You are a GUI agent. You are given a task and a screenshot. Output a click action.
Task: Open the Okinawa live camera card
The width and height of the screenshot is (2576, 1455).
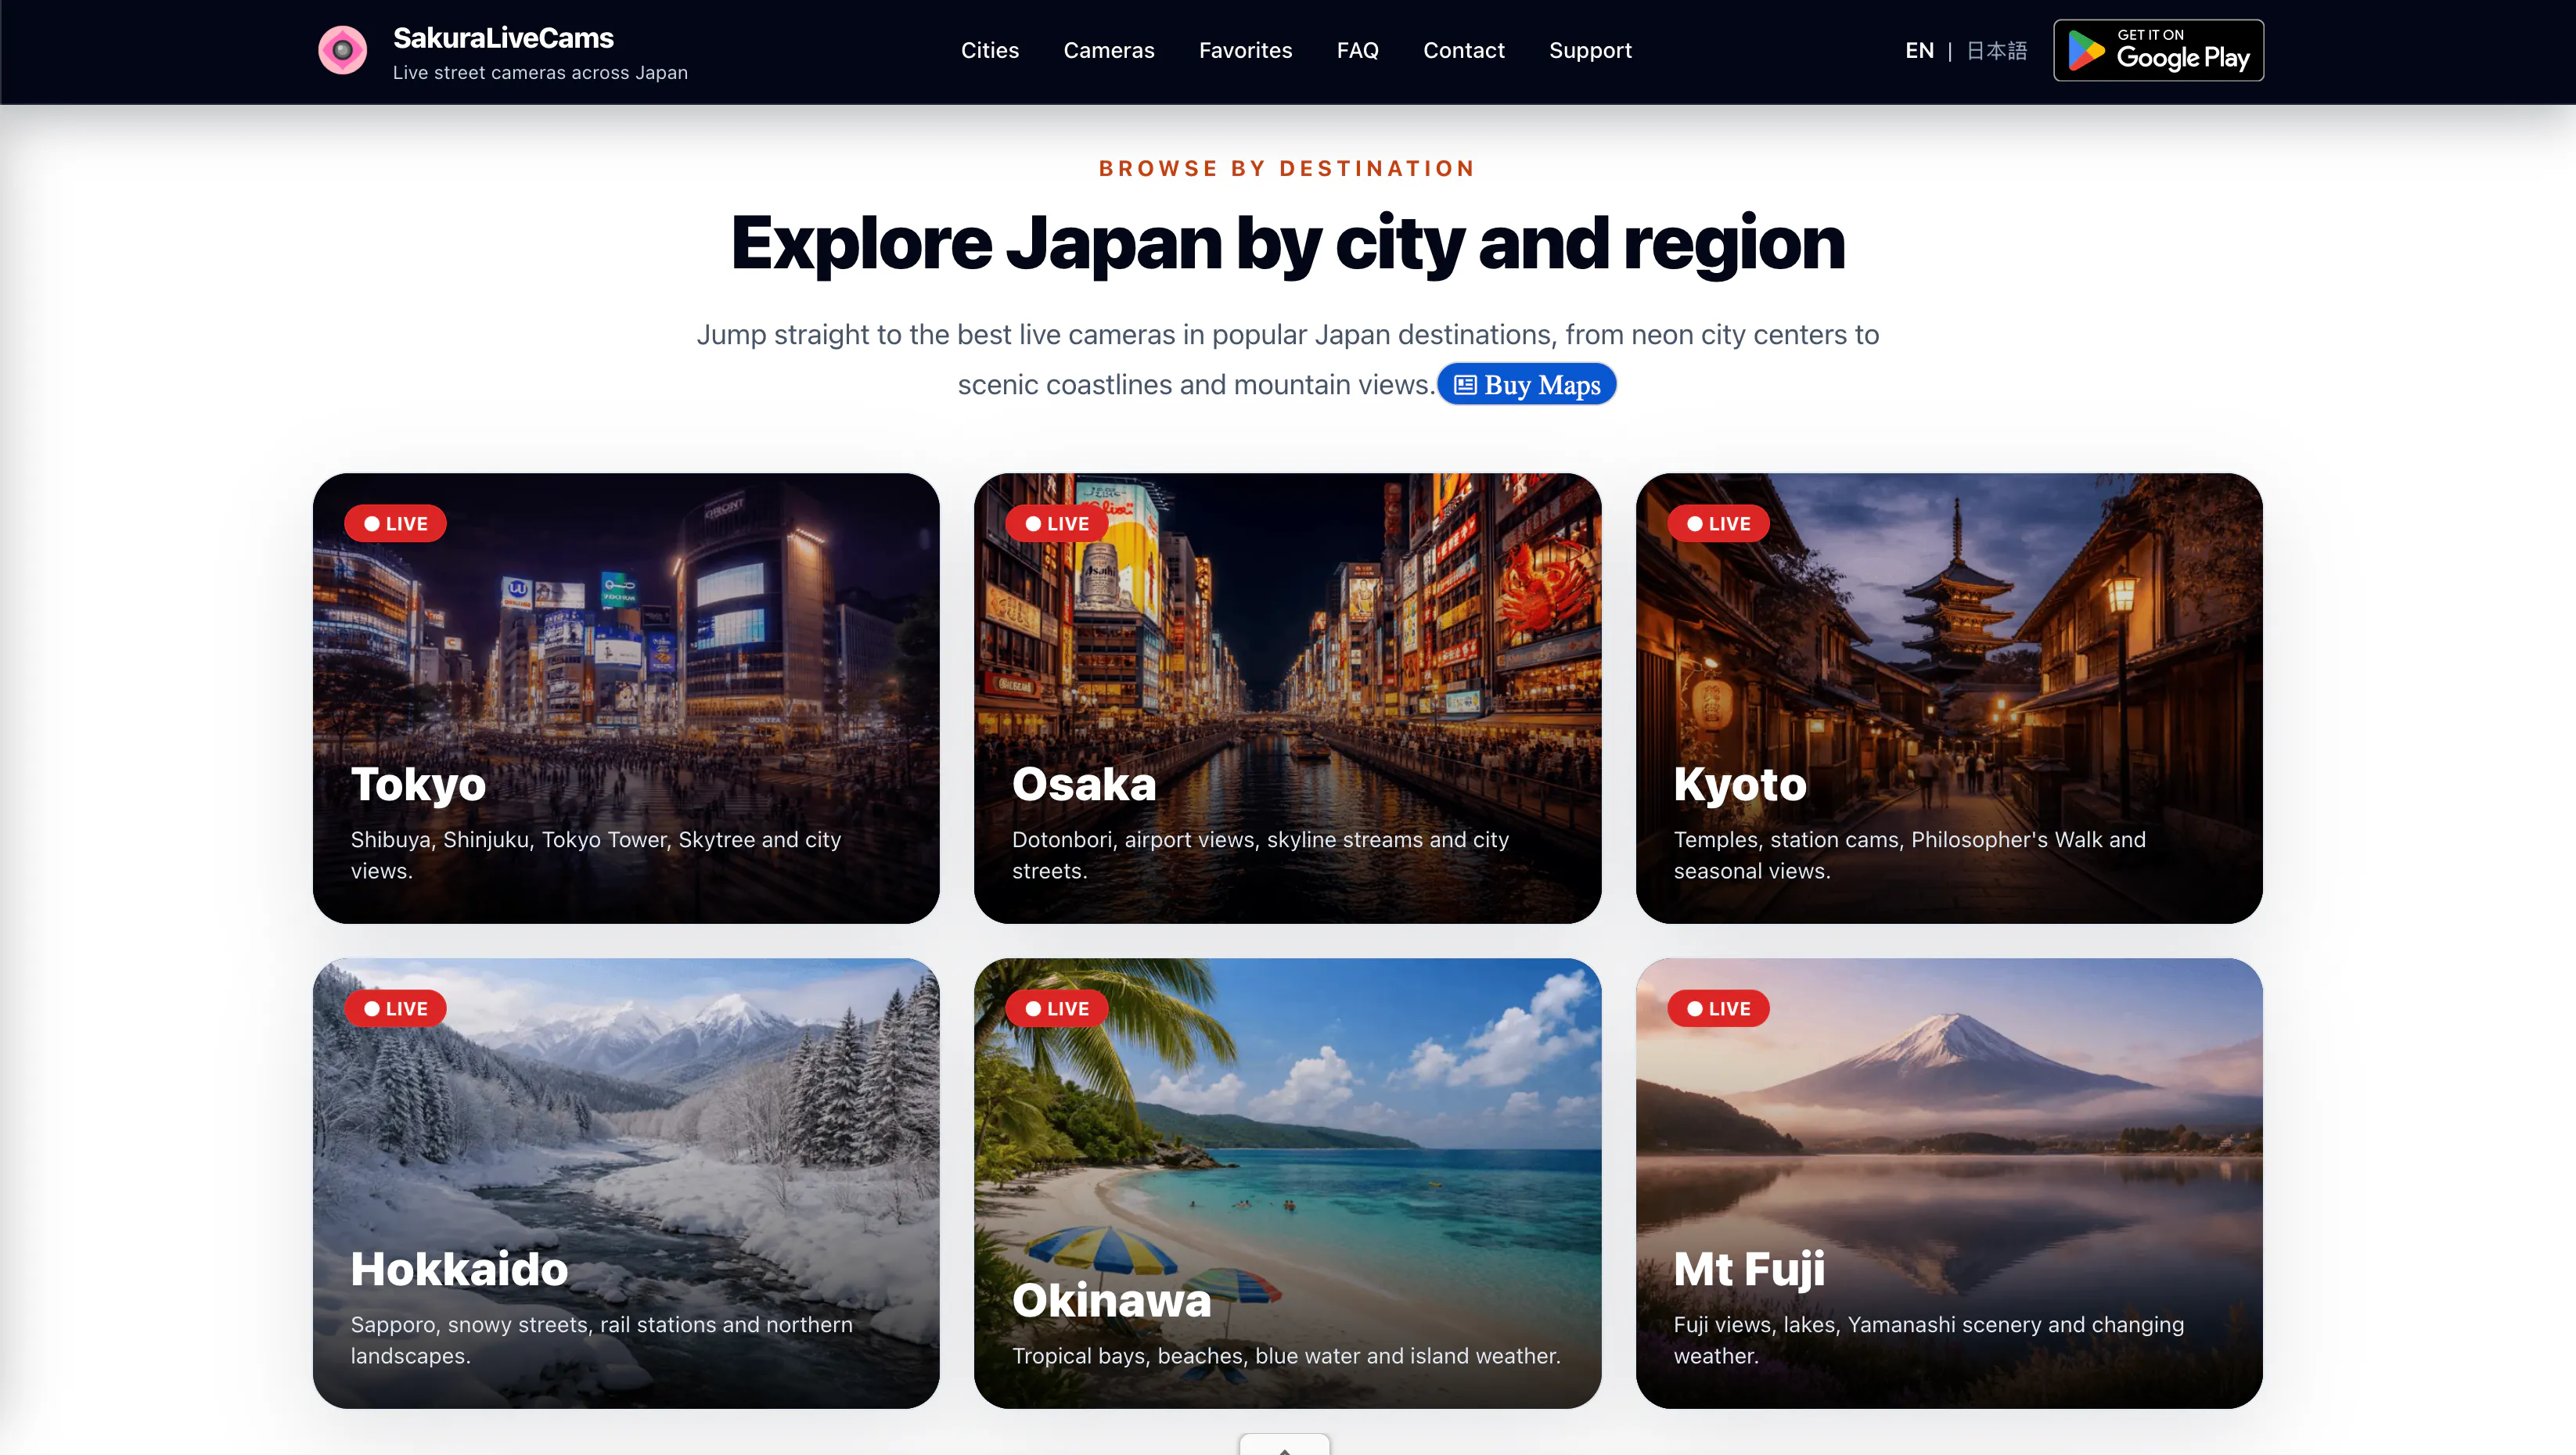1287,1183
